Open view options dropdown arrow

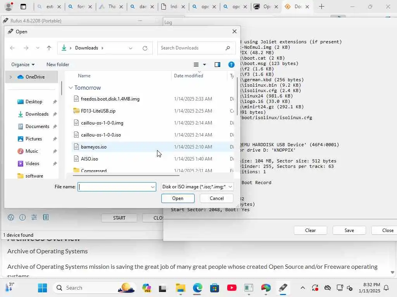click(204, 65)
